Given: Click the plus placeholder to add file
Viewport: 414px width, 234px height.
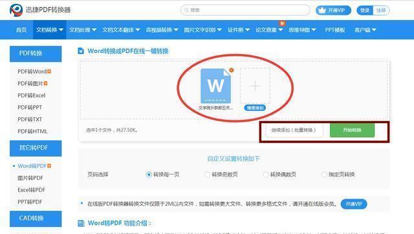Looking at the screenshot, I should click(255, 86).
